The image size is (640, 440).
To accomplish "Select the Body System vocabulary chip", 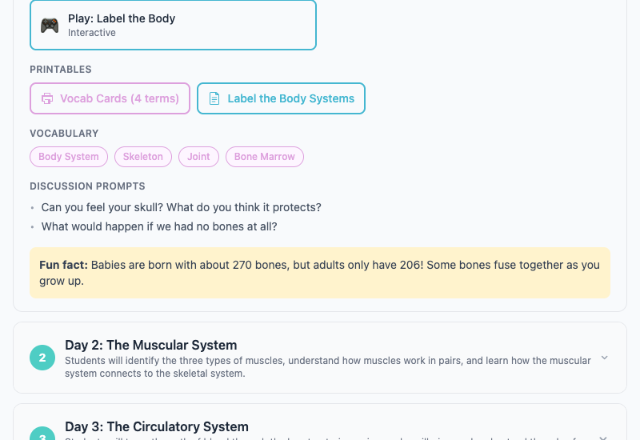I will 69,157.
